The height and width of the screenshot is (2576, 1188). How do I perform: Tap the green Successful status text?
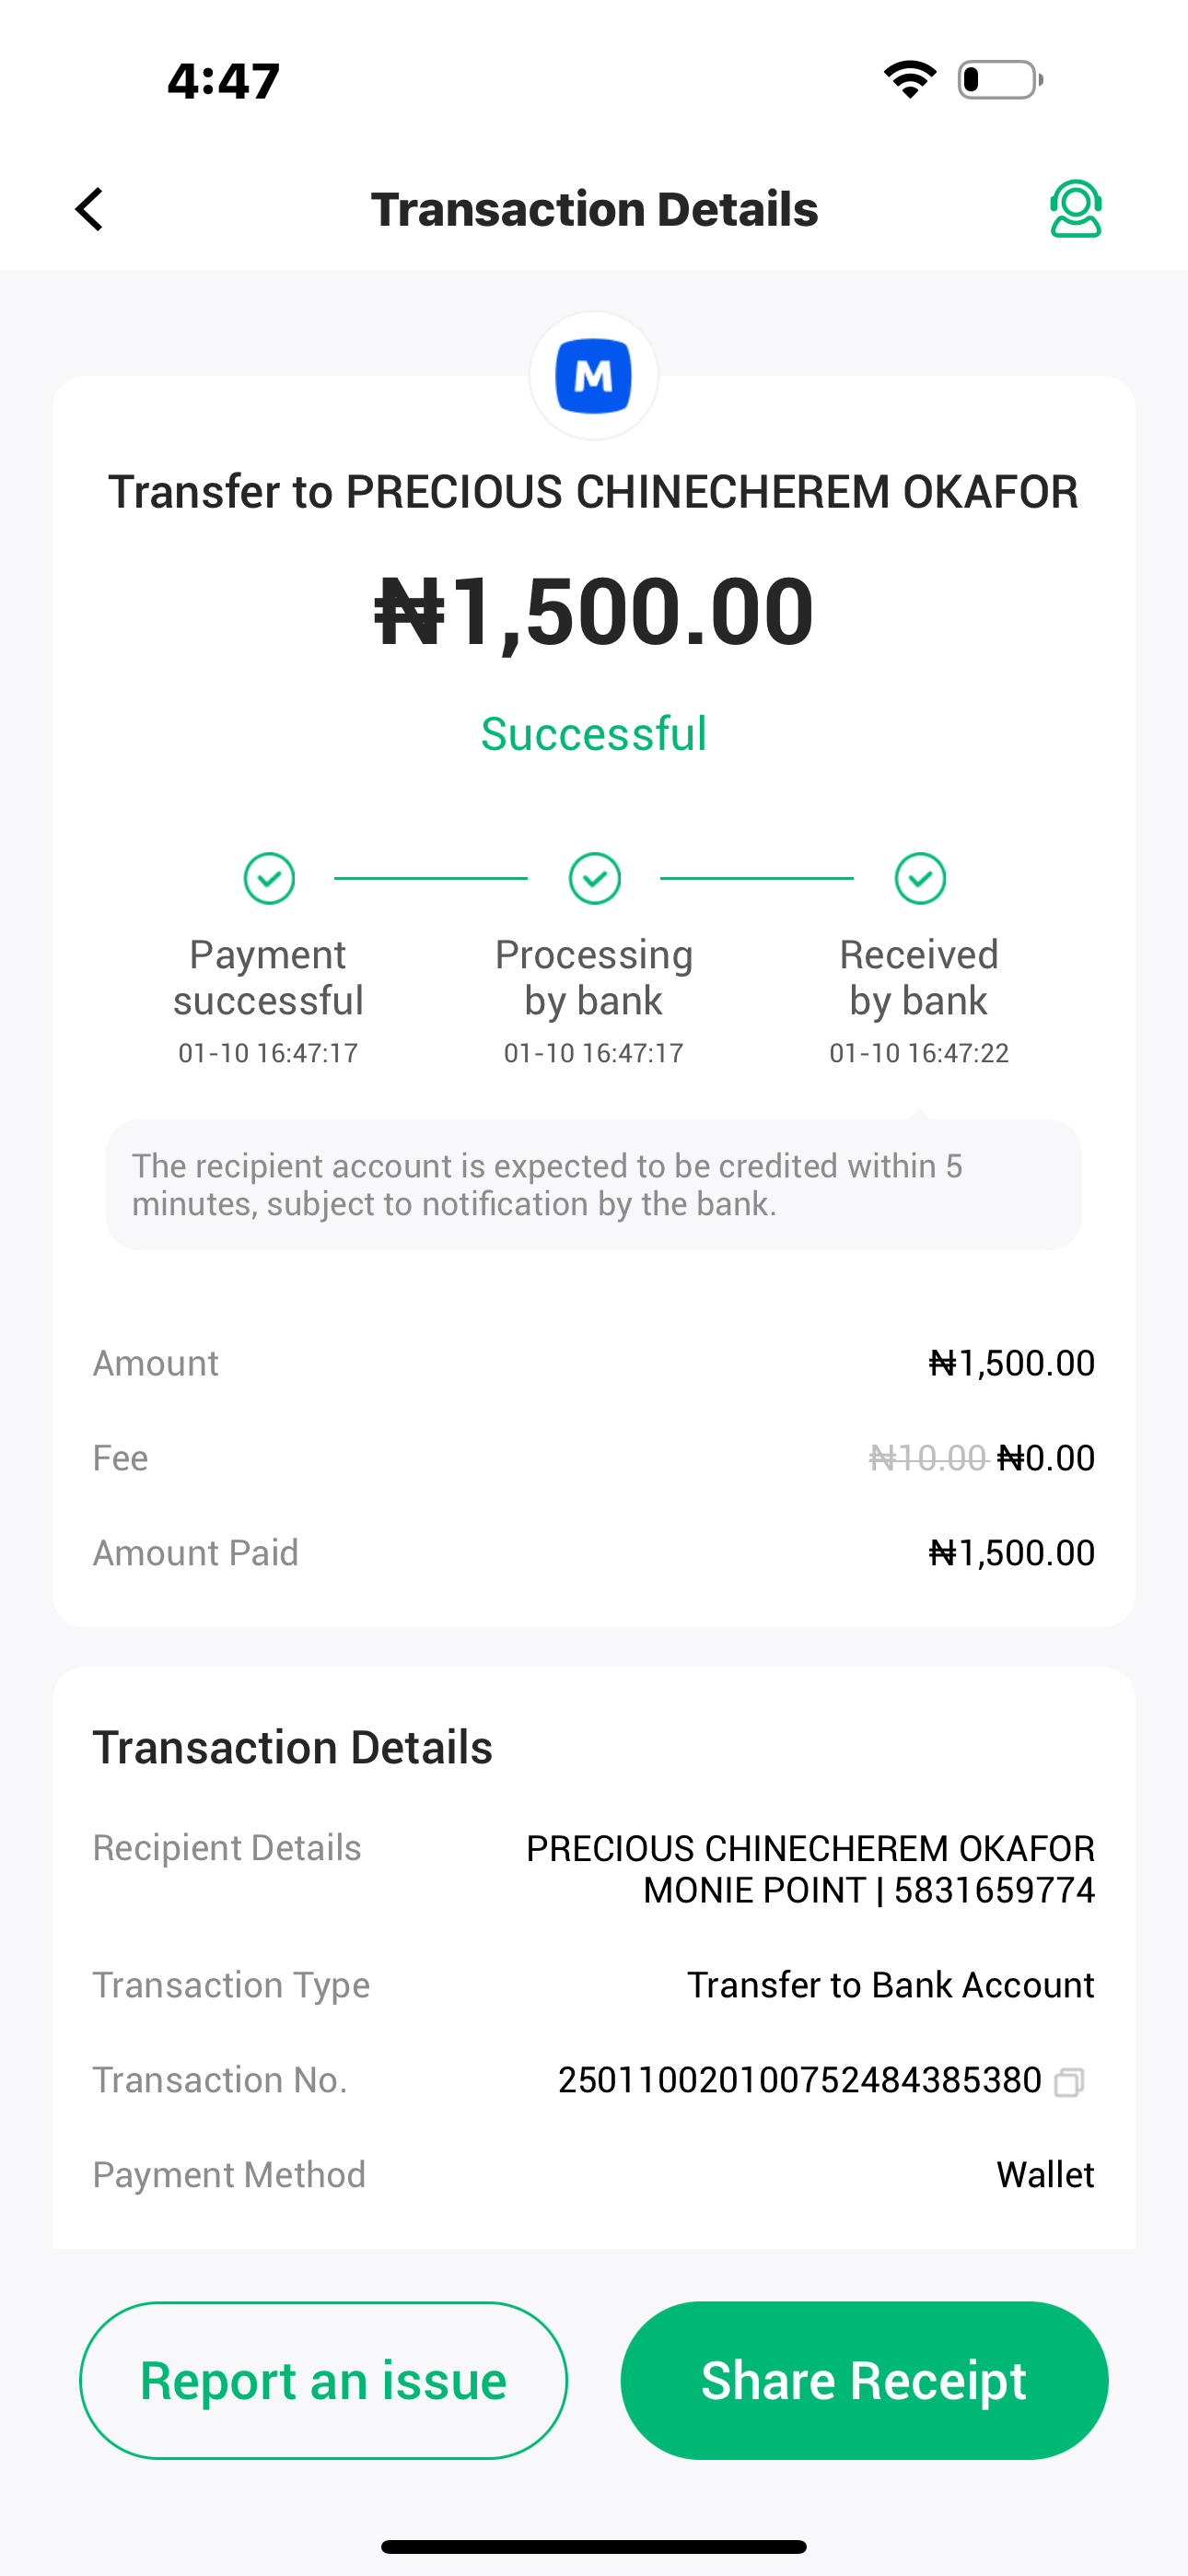click(594, 734)
